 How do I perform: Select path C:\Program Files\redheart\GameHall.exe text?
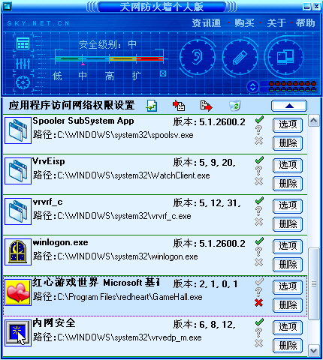click(x=130, y=297)
